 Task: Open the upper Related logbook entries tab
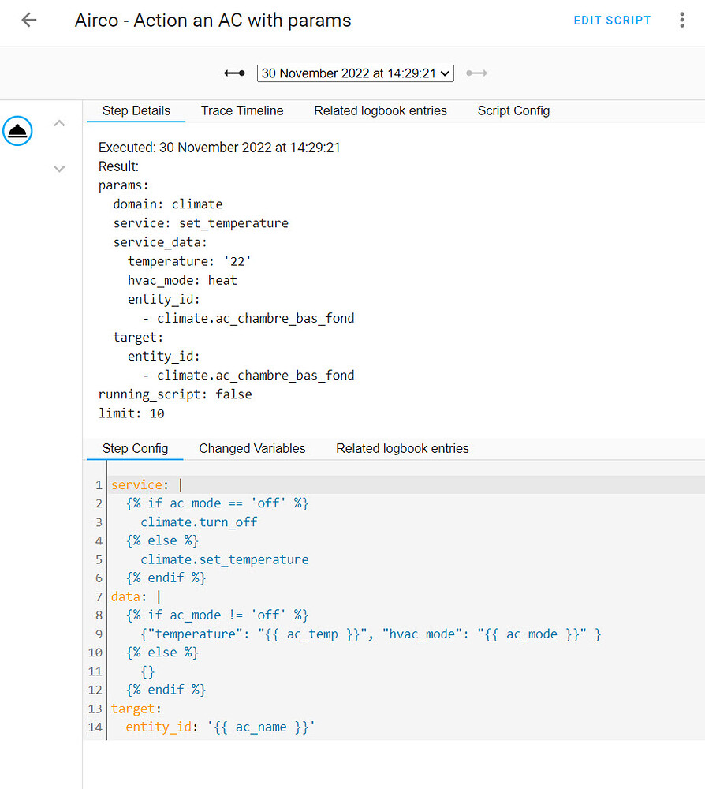coord(380,110)
